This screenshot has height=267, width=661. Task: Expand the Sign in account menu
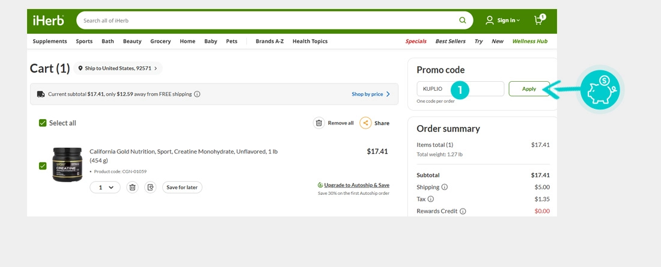coord(504,20)
